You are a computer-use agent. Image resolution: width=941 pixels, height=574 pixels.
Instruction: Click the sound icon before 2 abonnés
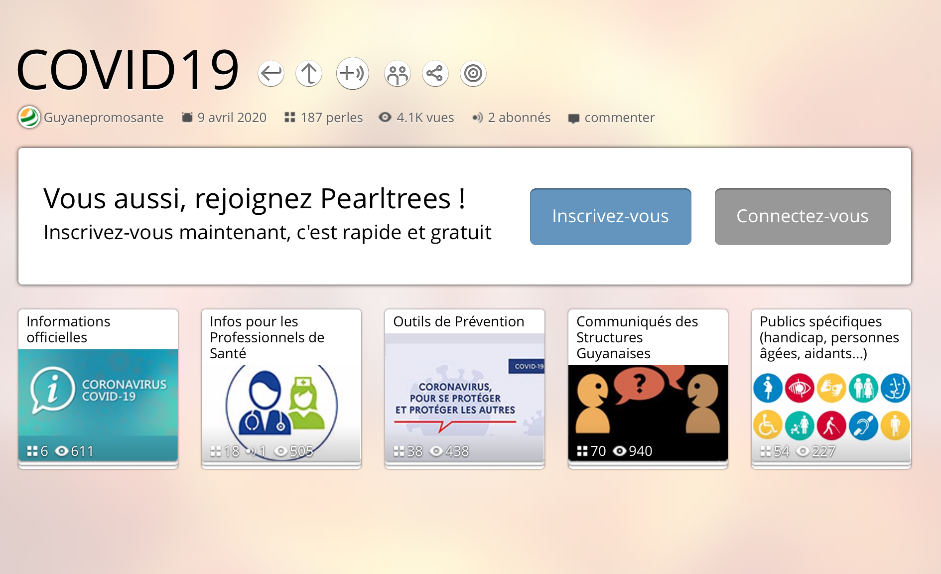(477, 118)
